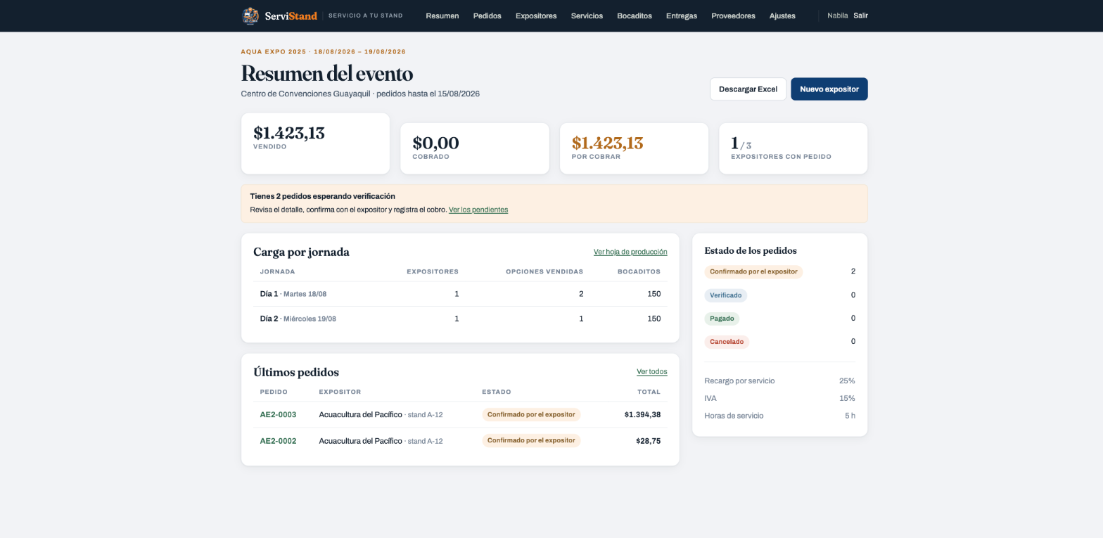The width and height of the screenshot is (1103, 538).
Task: Follow the Ver los pendientes link
Action: point(478,210)
